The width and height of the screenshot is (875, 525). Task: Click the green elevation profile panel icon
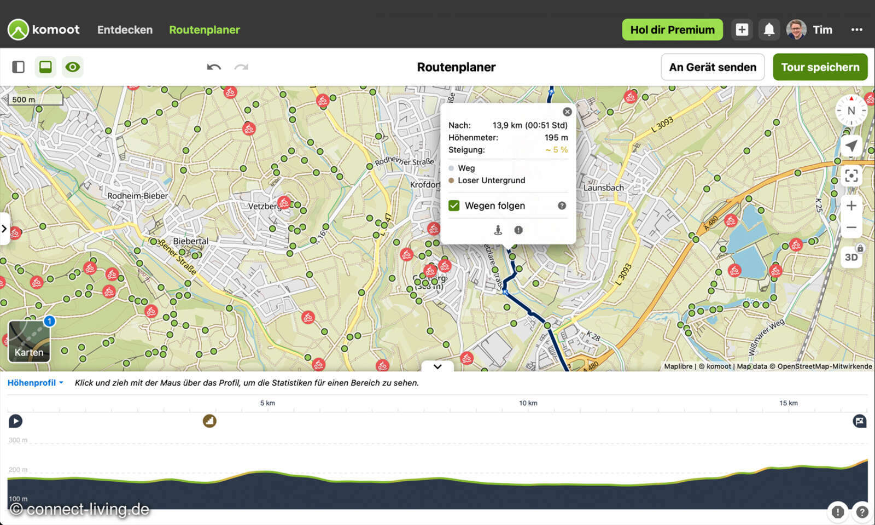[x=45, y=67]
